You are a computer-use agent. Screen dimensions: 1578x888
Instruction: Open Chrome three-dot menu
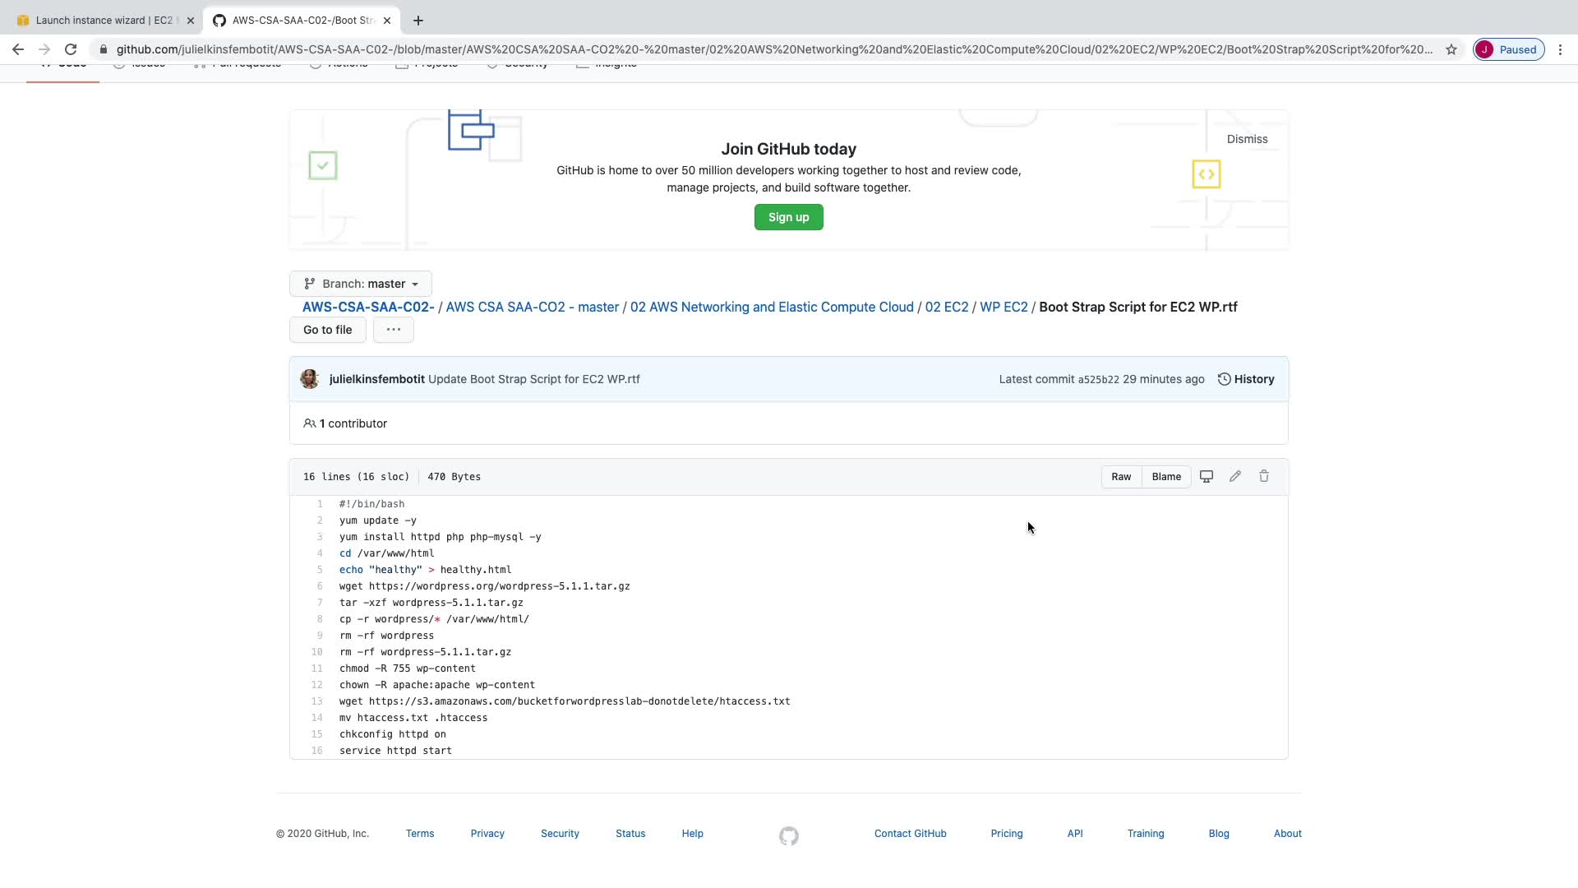click(x=1560, y=49)
